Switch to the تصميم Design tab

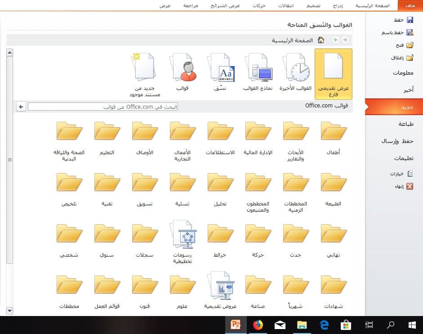(313, 5)
